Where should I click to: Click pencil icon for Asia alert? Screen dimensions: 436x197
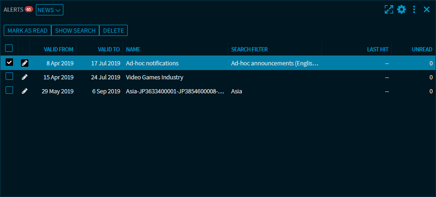point(25,91)
